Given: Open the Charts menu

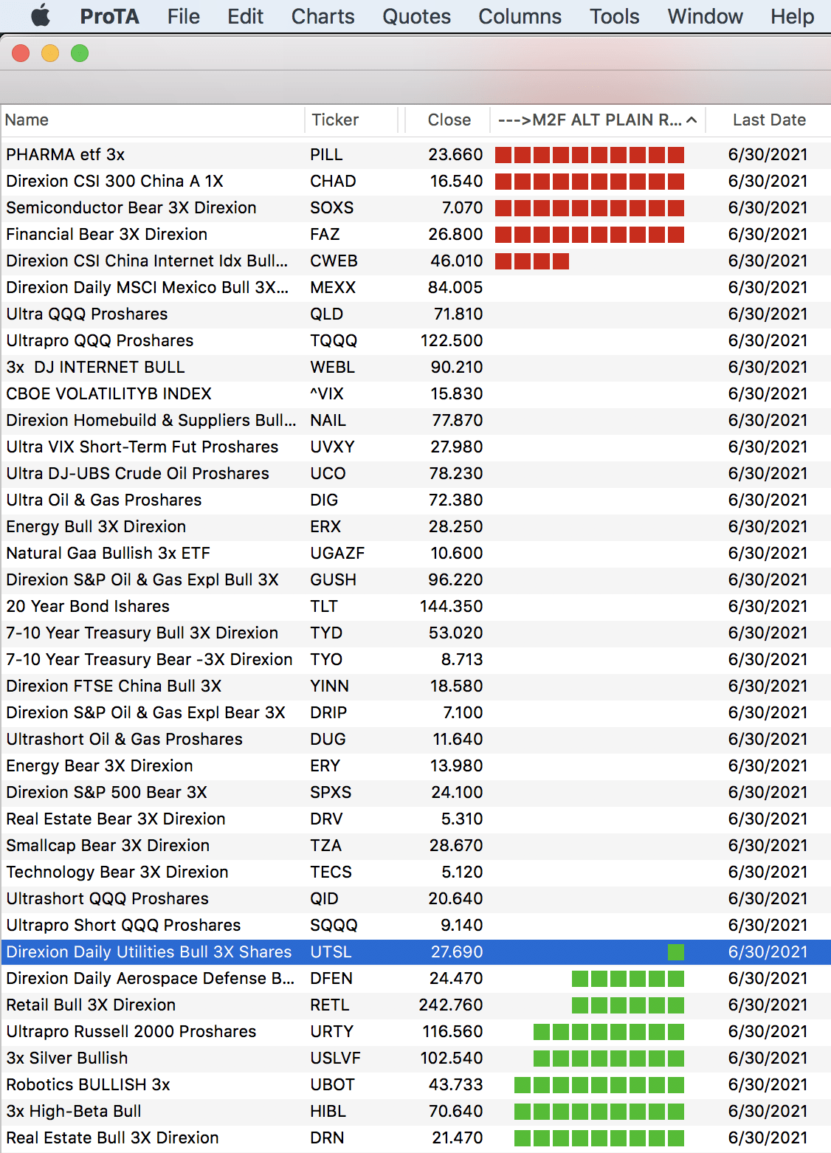Looking at the screenshot, I should point(323,16).
